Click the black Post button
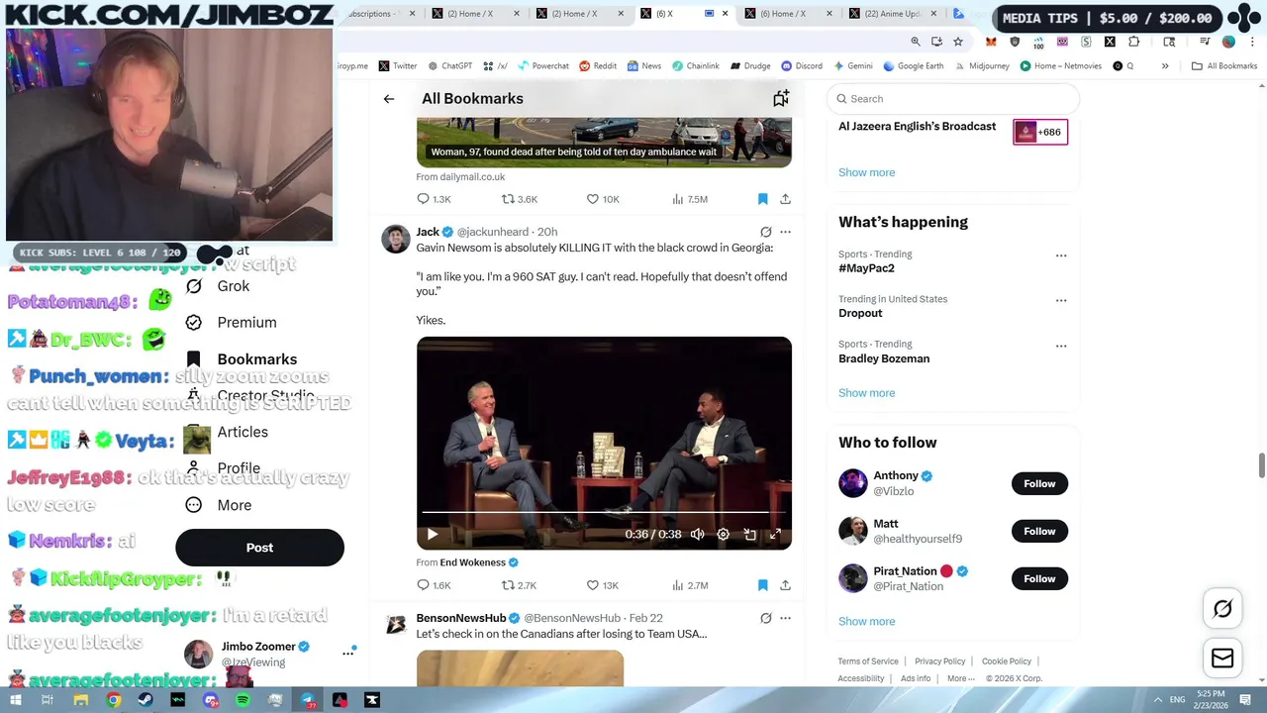 click(x=259, y=548)
